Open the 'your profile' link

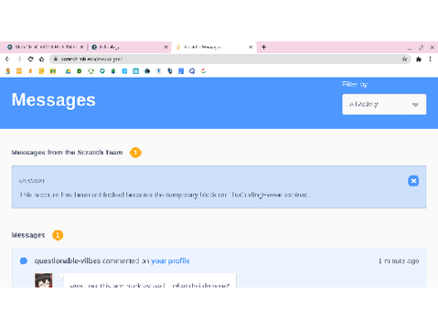[170, 260]
